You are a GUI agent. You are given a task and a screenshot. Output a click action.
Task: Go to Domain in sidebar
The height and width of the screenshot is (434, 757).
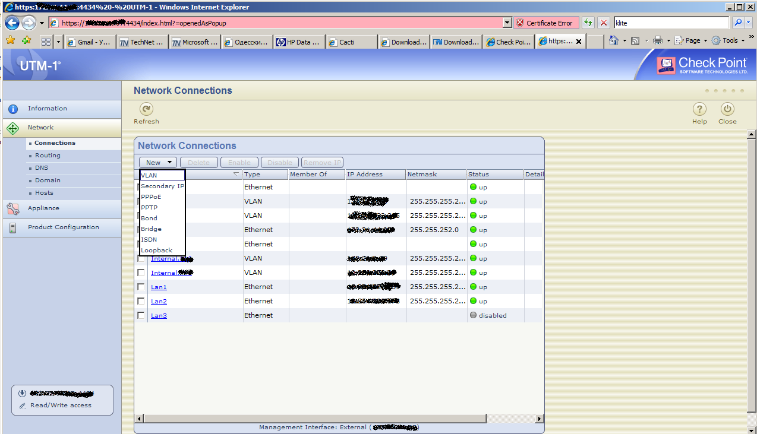pyautogui.click(x=48, y=180)
